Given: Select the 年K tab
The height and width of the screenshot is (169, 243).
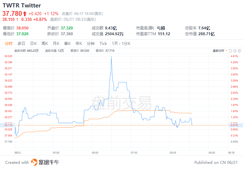Looking at the screenshot, I should click(x=79, y=44).
